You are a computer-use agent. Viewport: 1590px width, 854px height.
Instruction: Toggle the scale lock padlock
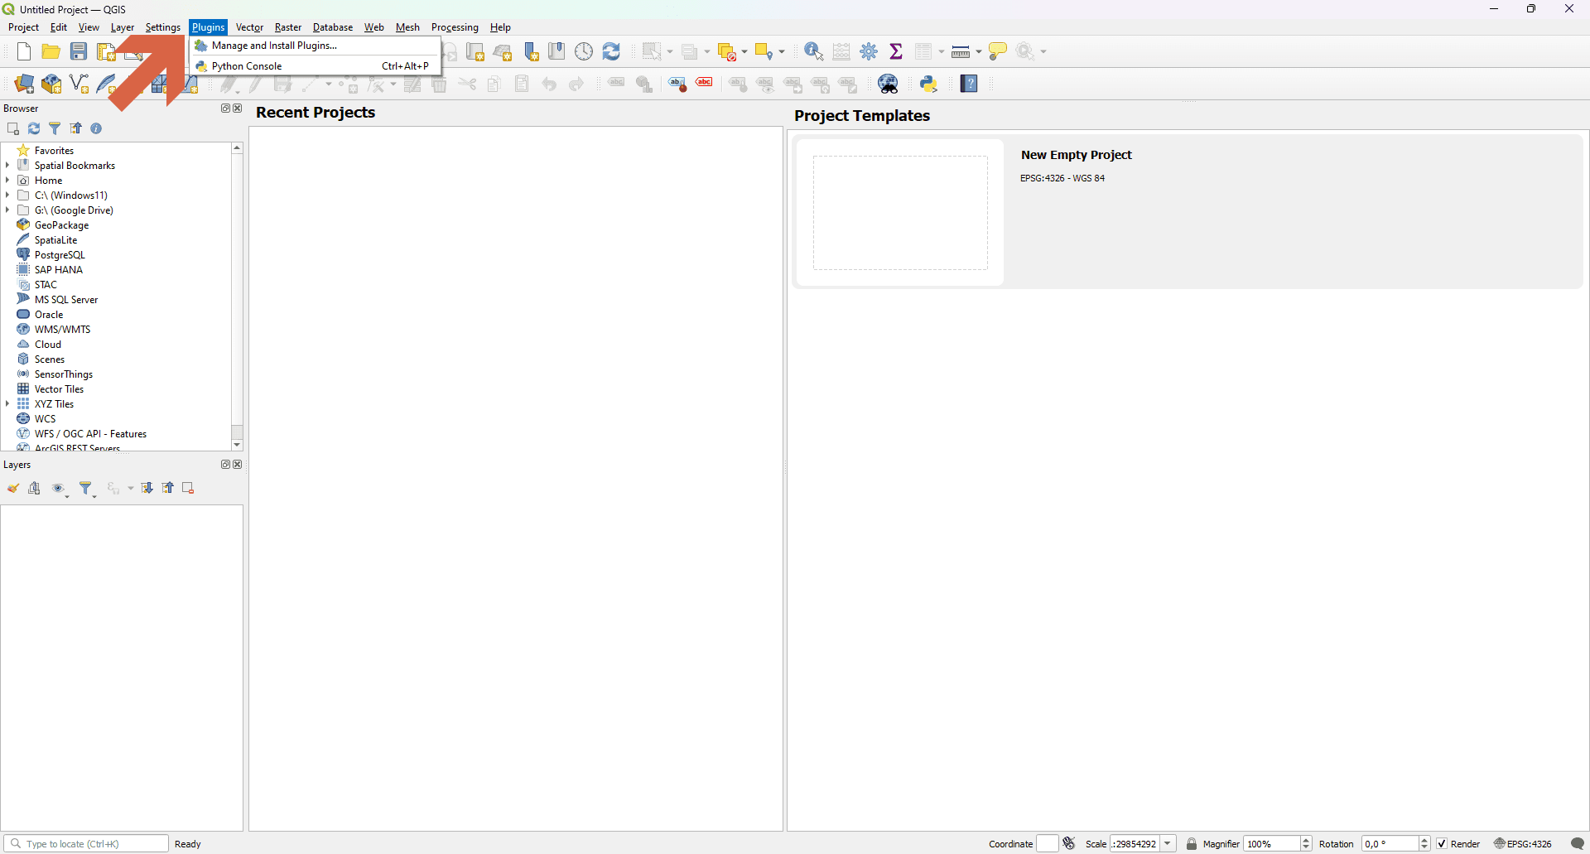point(1192,844)
